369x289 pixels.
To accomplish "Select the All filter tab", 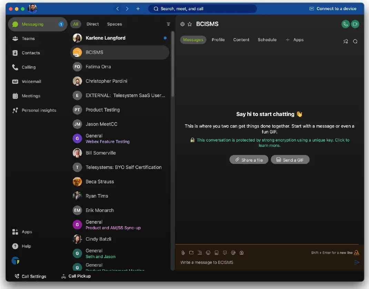I will [x=76, y=24].
